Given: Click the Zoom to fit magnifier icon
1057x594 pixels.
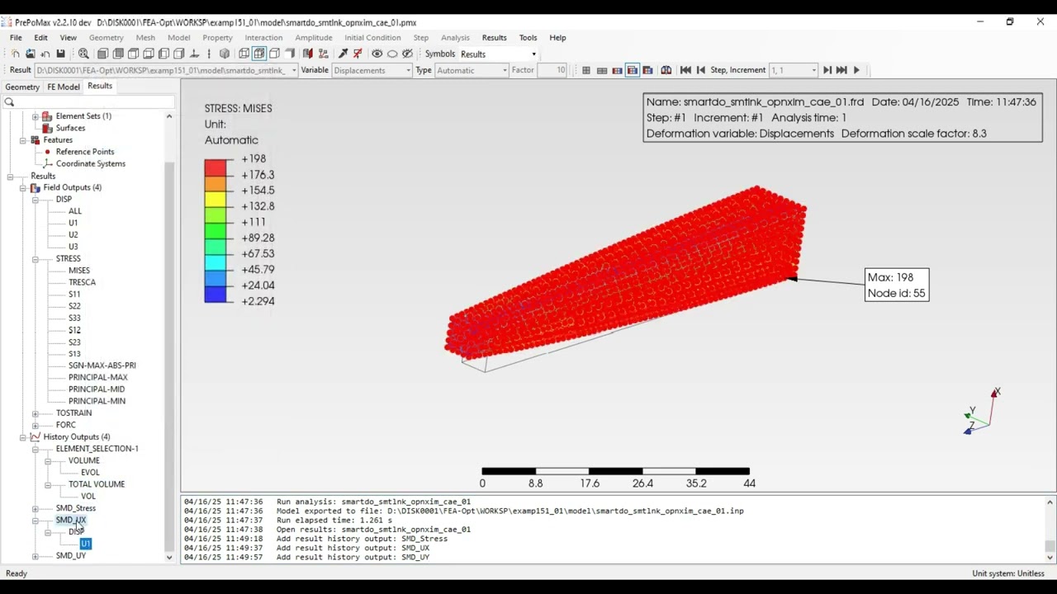Looking at the screenshot, I should (x=83, y=54).
